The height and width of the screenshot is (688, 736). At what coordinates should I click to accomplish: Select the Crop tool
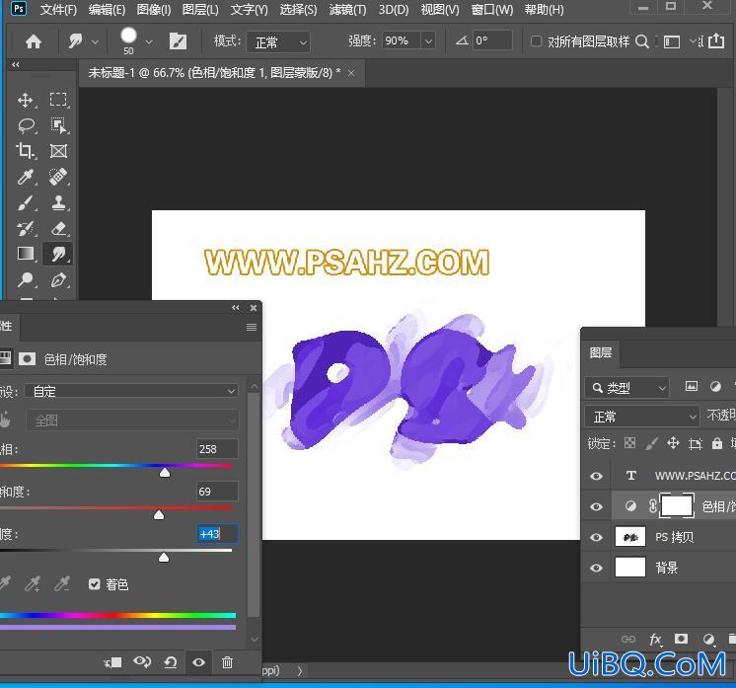(x=26, y=151)
